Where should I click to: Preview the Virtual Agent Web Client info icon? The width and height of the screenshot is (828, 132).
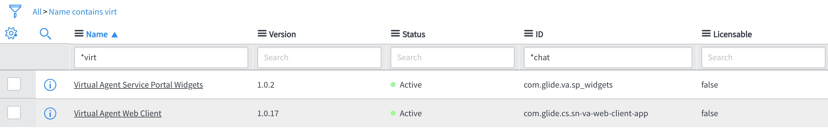click(x=50, y=114)
